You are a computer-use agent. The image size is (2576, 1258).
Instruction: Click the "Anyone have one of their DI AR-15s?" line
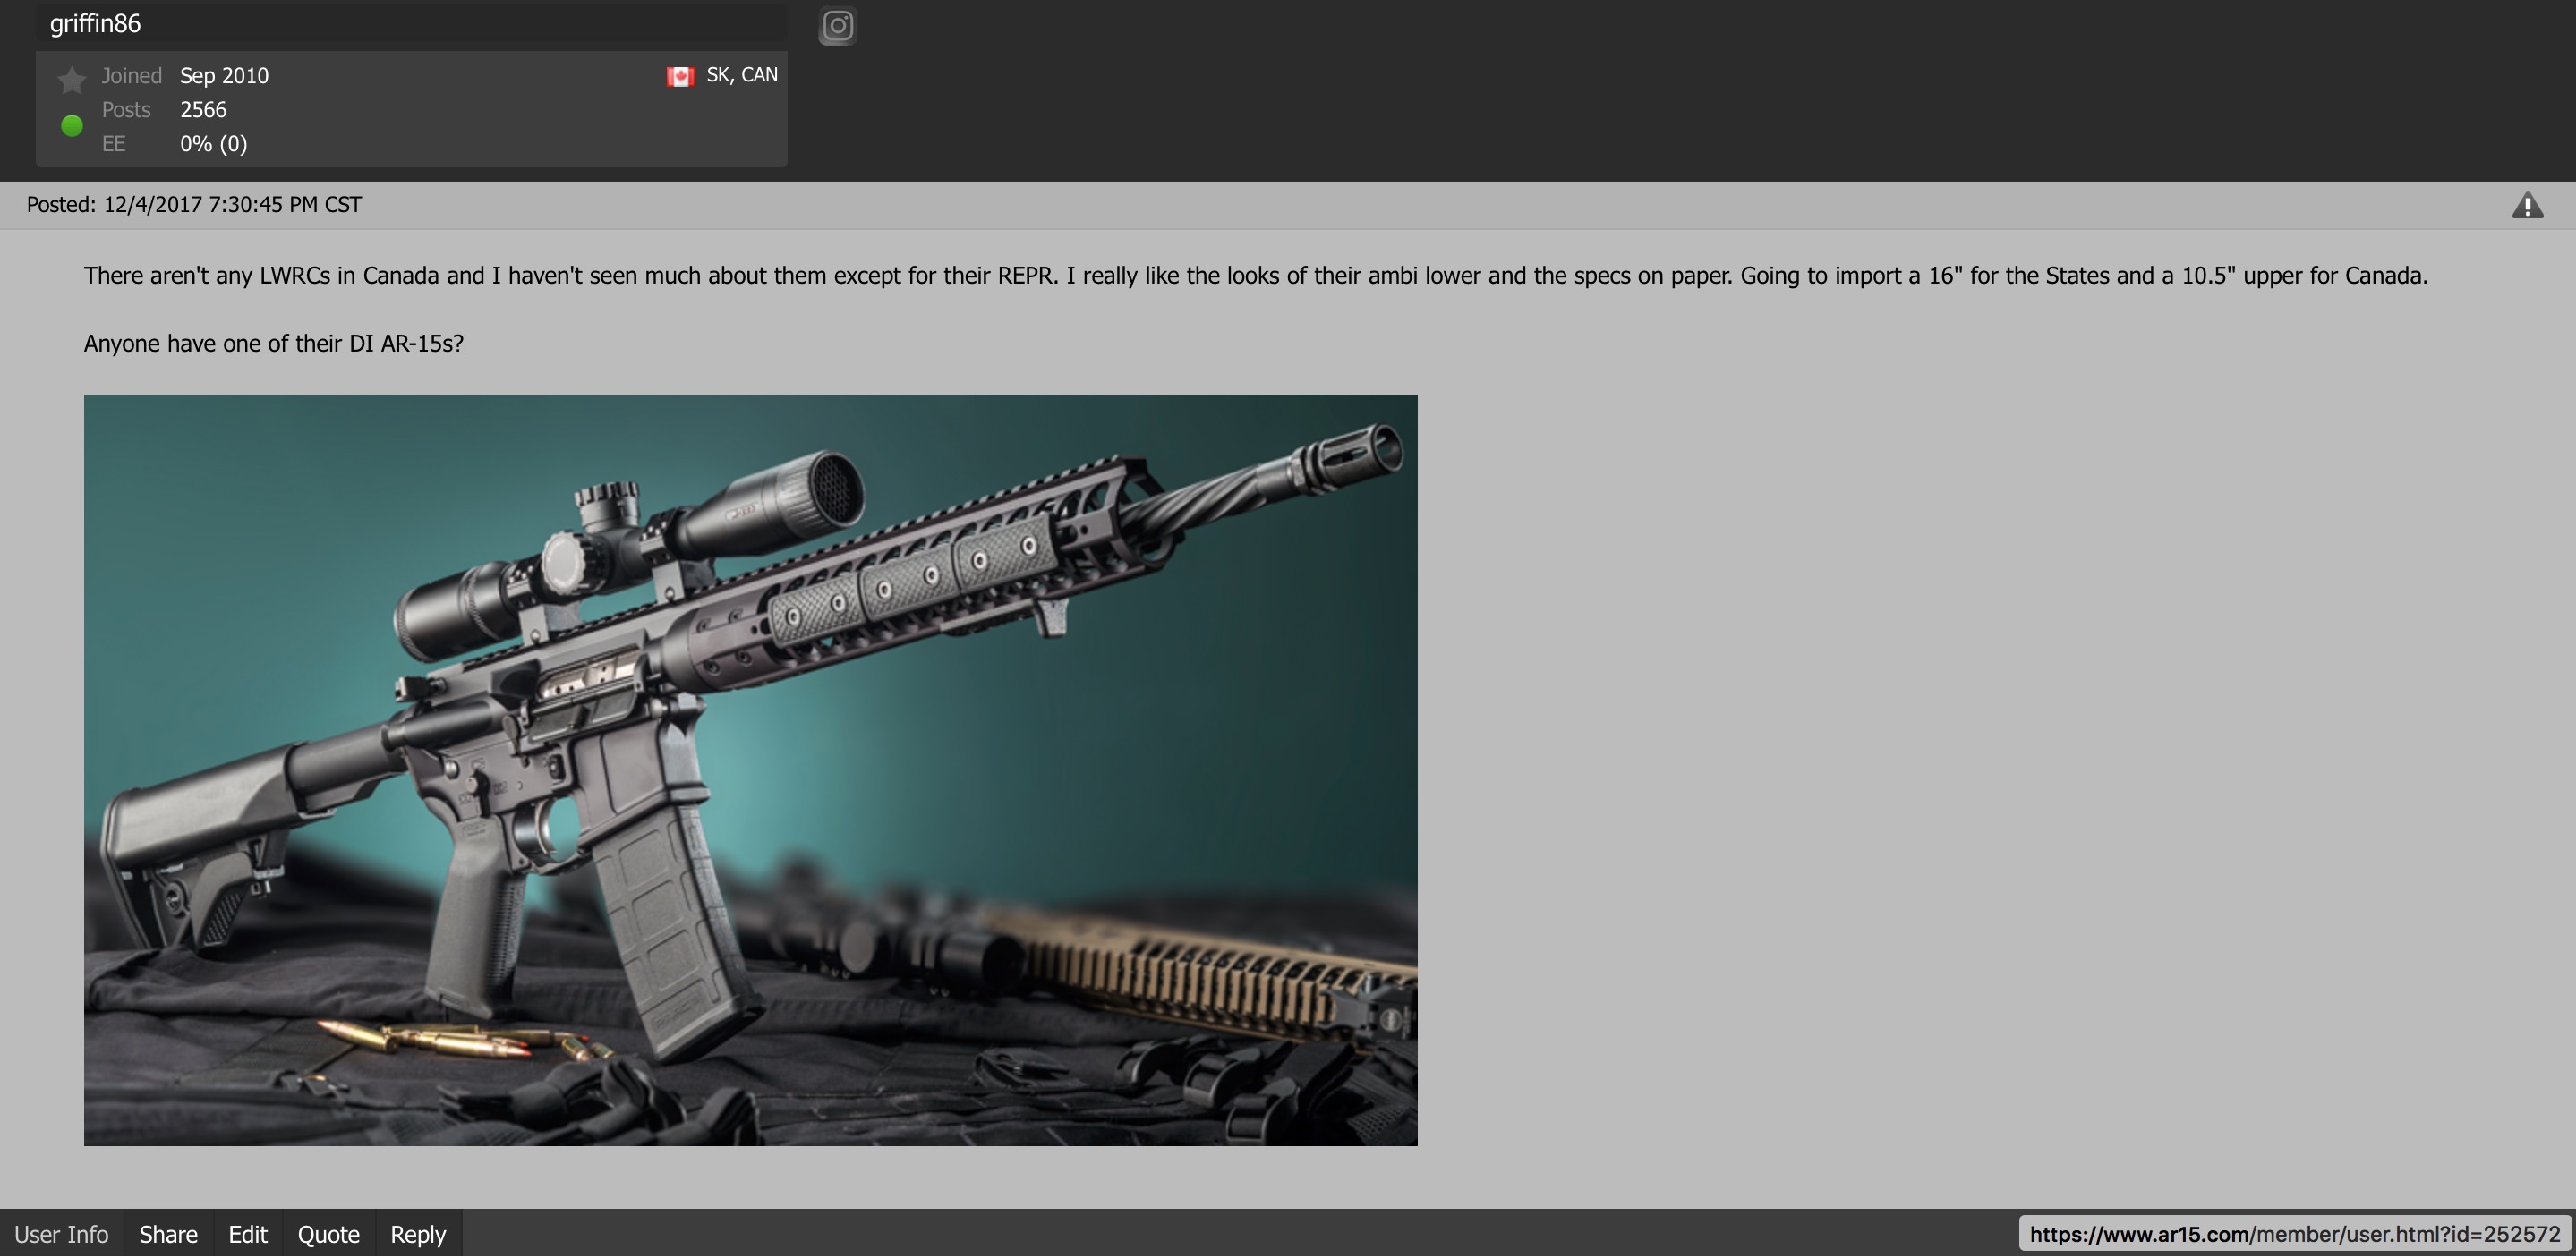[273, 344]
